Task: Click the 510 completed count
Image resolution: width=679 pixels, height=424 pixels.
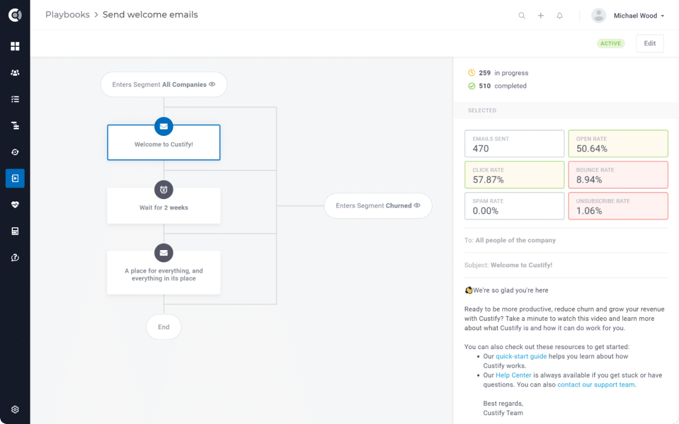Action: 502,86
